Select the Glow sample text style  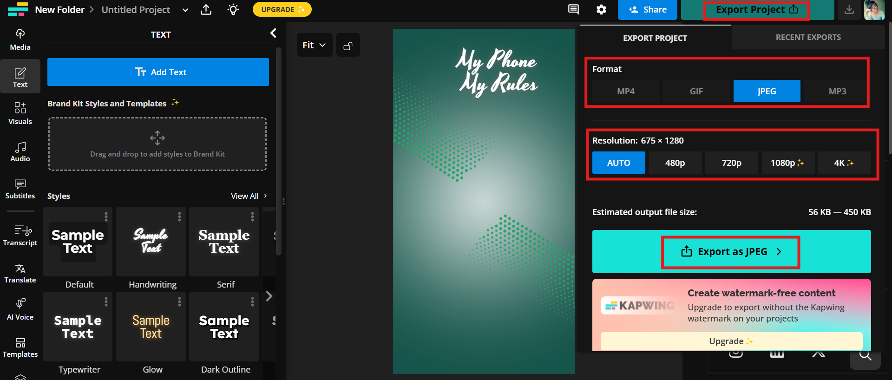click(x=151, y=327)
